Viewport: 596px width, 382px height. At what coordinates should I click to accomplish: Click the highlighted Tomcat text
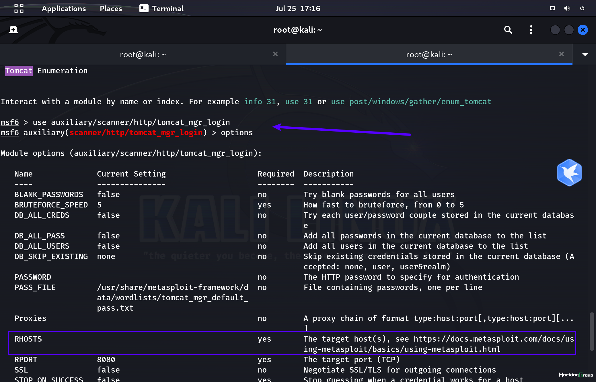[19, 71]
